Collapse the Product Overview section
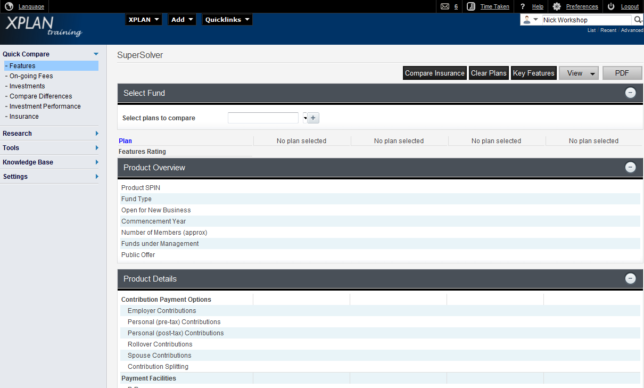Screen dimensions: 644x388 [x=630, y=167]
